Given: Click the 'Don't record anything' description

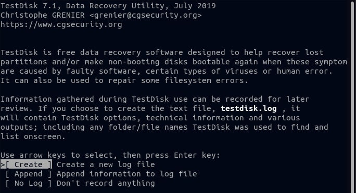Looking at the screenshot, I should pos(106,183).
